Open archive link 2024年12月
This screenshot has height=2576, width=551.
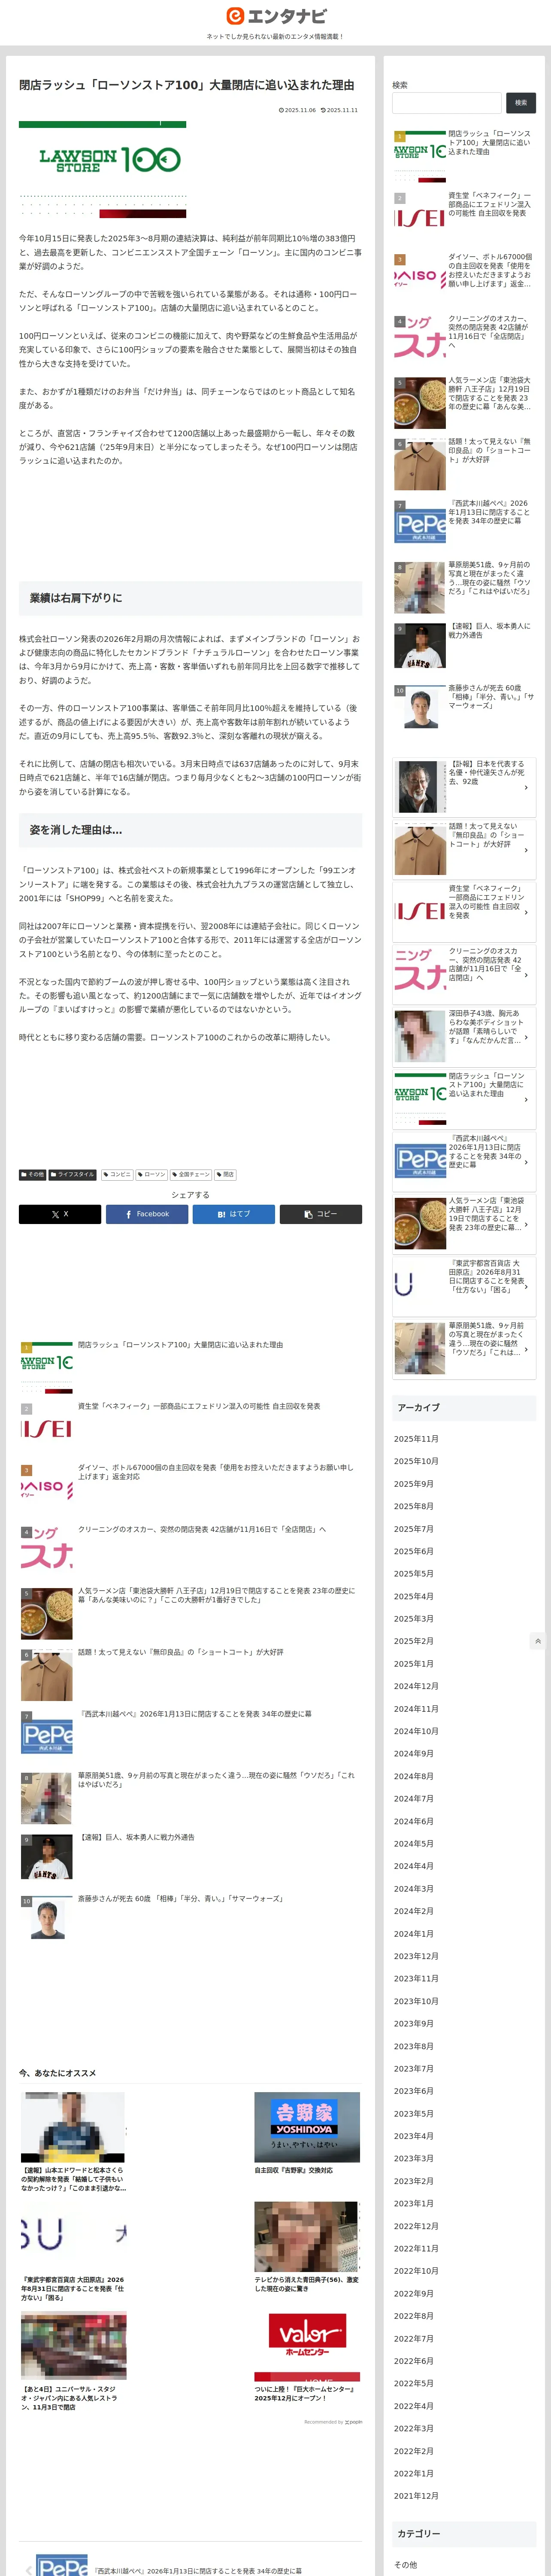(416, 1686)
